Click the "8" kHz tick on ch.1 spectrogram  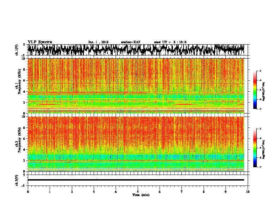(25, 70)
